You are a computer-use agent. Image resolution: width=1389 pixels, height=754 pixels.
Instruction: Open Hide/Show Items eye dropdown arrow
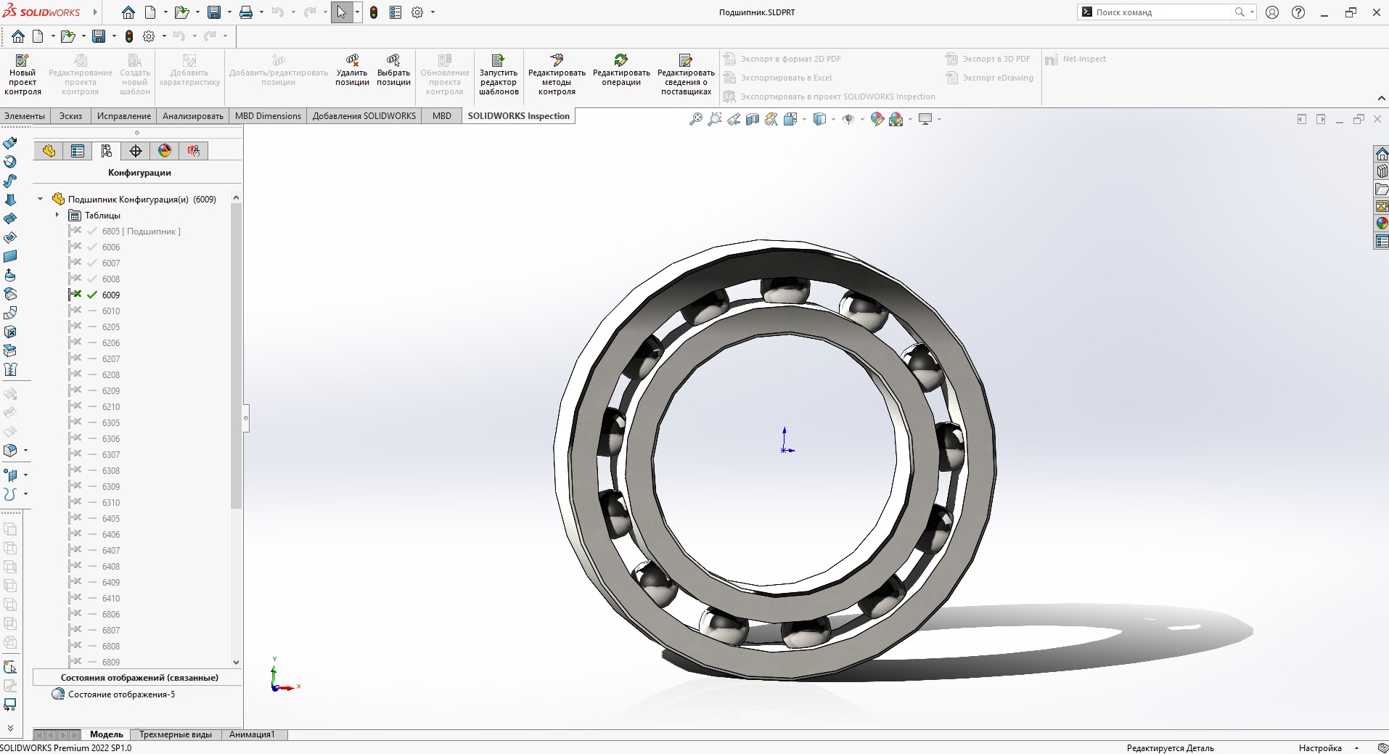click(861, 119)
